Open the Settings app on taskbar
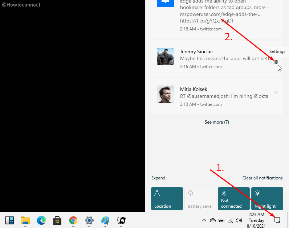 [x=89, y=220]
